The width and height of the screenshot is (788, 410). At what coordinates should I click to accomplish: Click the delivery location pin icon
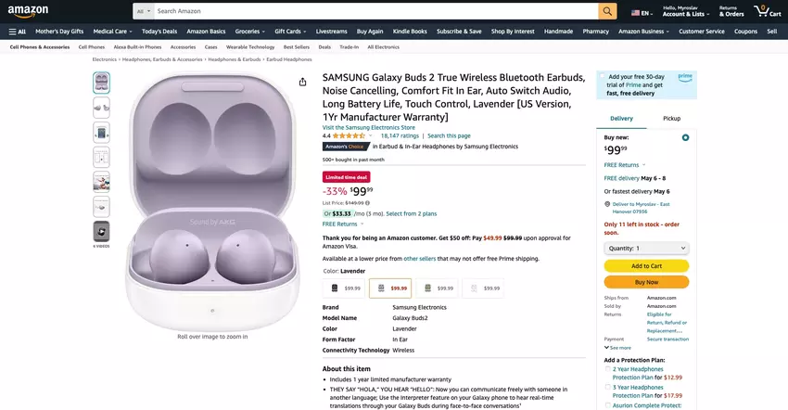click(x=607, y=204)
